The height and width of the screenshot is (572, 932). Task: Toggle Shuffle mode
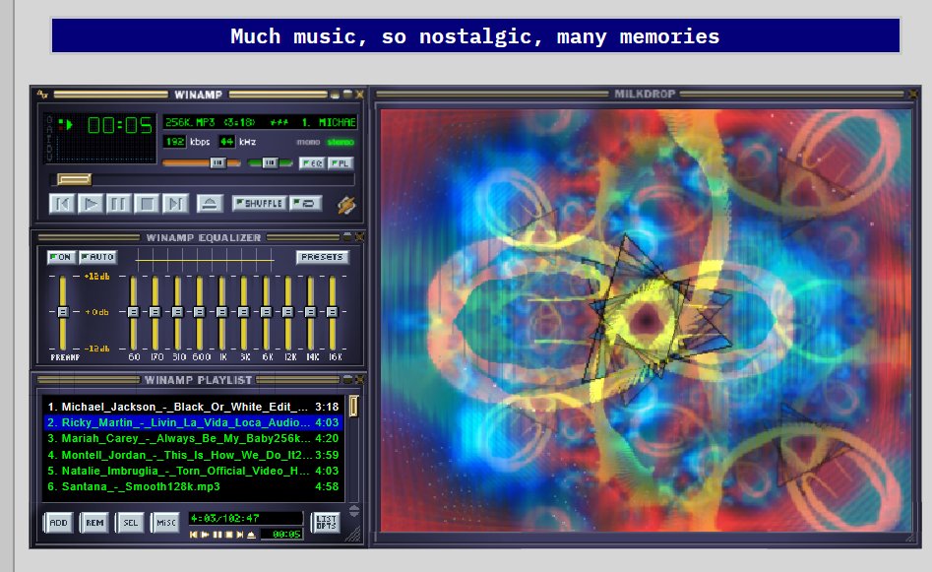[259, 204]
